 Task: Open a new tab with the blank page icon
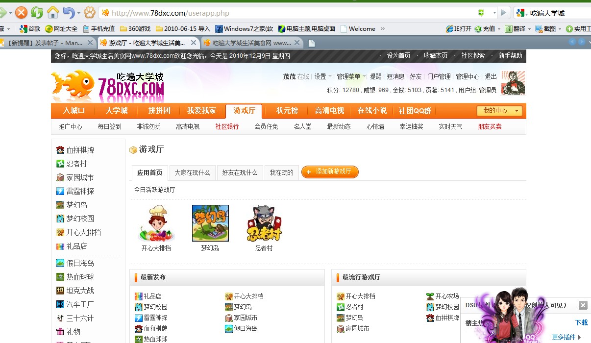[311, 43]
